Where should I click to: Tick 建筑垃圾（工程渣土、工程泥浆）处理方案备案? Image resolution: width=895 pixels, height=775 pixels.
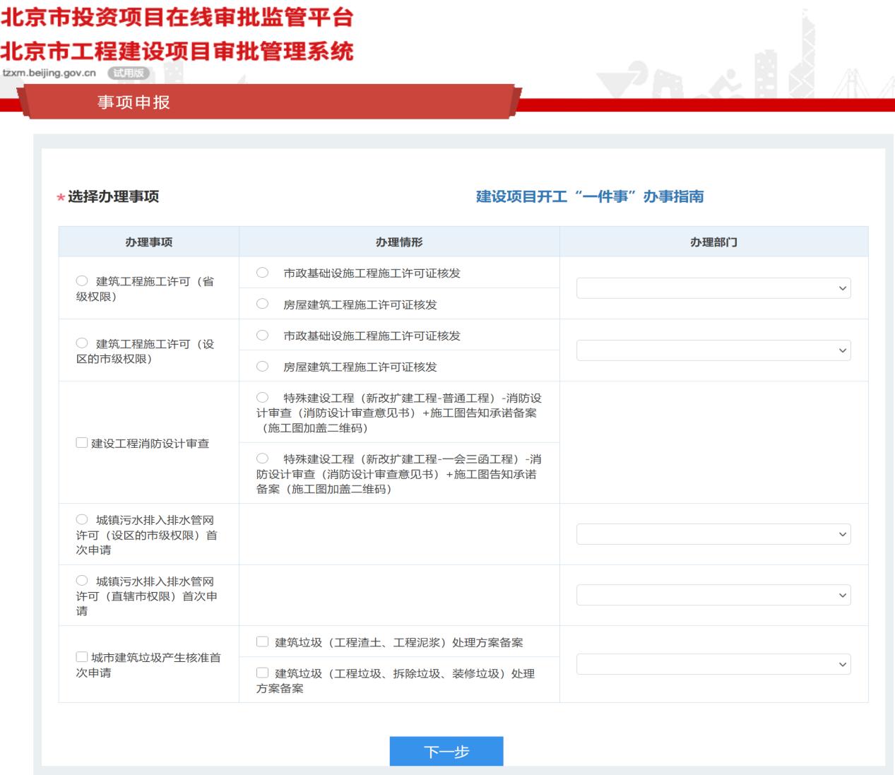(262, 641)
